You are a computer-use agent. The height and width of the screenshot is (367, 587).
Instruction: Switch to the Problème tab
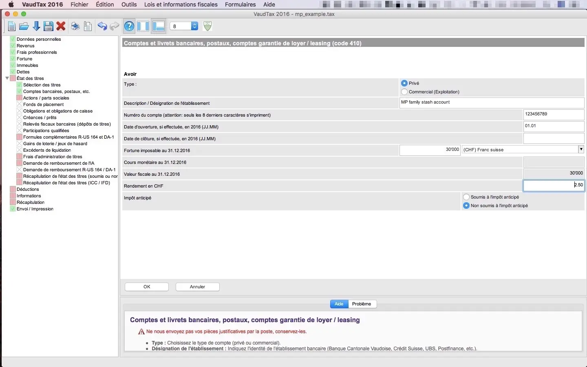(x=362, y=304)
